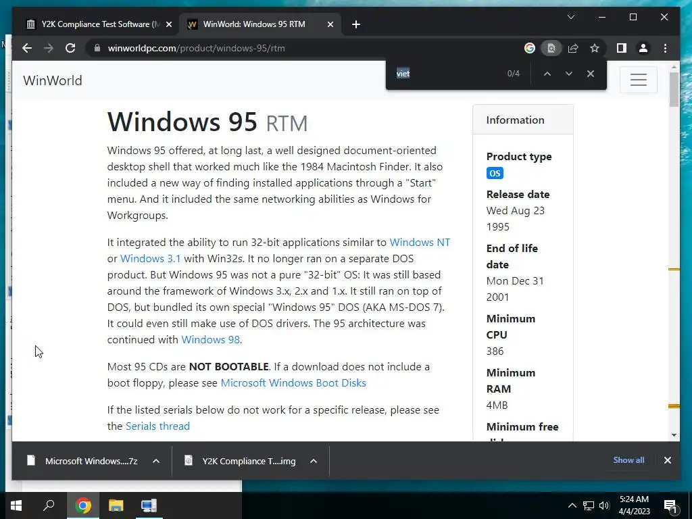Visit the Serials thread link
This screenshot has height=519, width=692.
click(157, 426)
